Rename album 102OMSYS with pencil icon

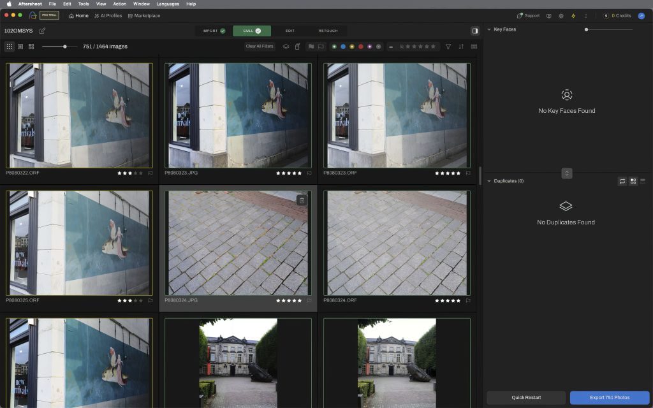(42, 31)
